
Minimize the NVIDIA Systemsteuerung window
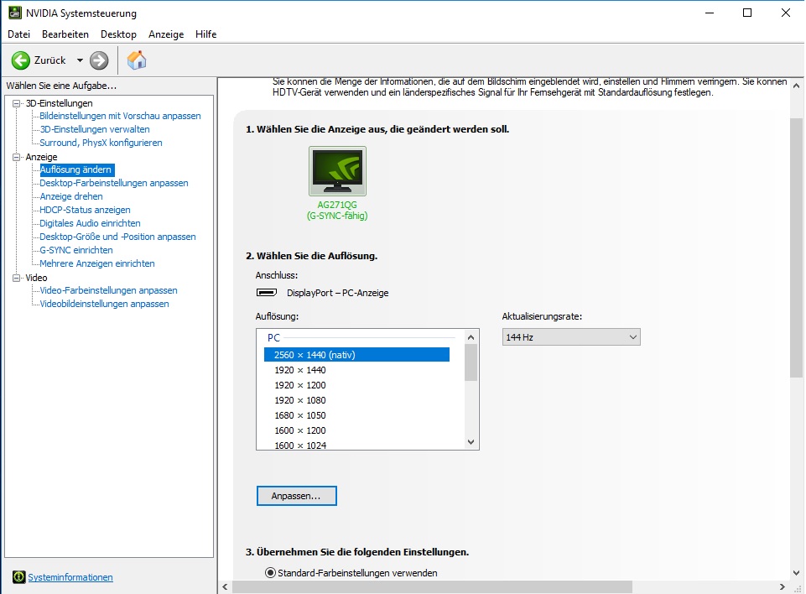click(710, 13)
